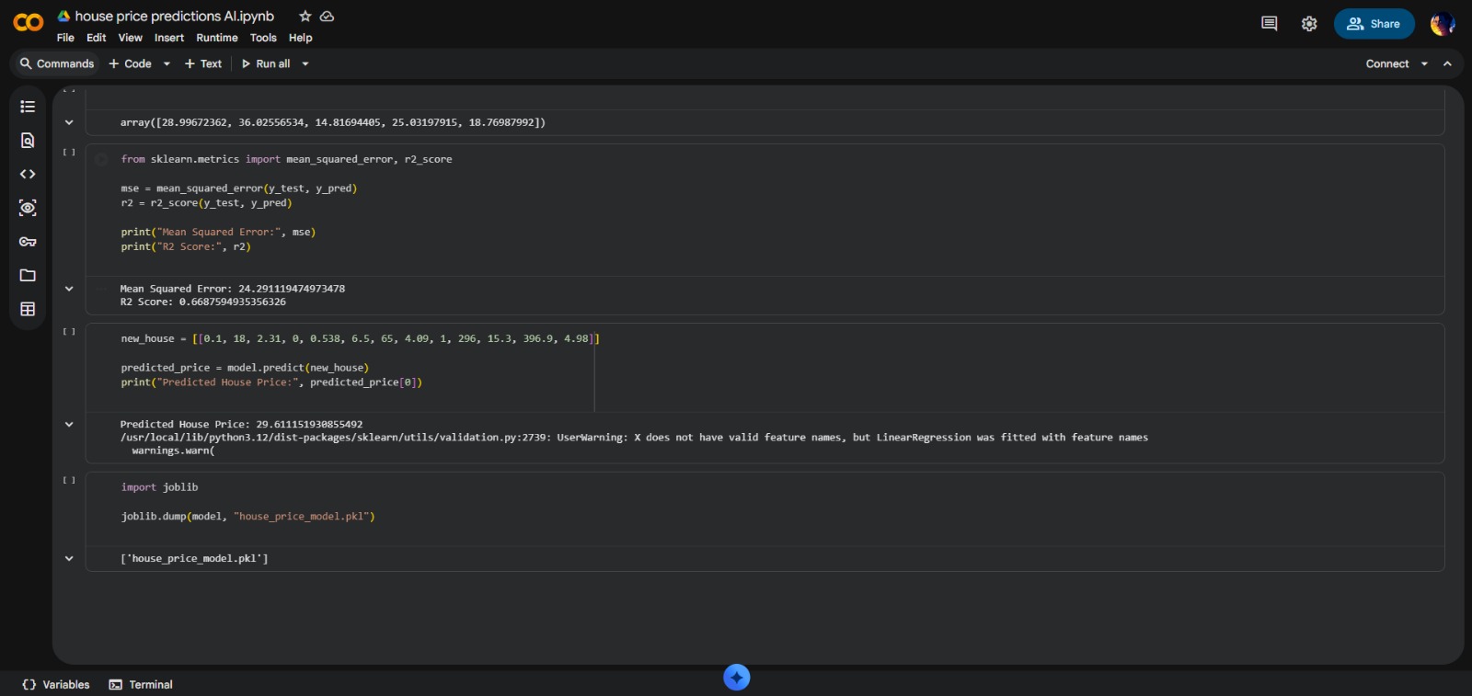Open the settings gear icon
This screenshot has height=696, width=1472.
point(1309,24)
